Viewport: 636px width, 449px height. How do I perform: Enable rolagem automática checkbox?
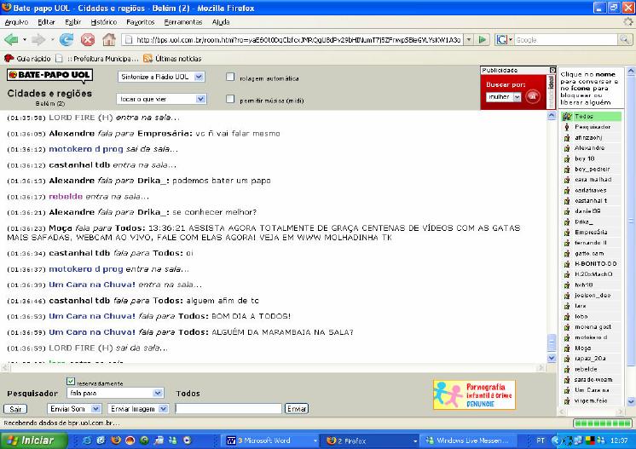click(230, 77)
